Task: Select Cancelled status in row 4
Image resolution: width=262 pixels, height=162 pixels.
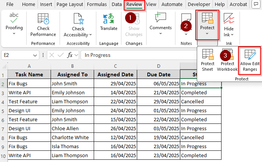Action: tap(201, 101)
